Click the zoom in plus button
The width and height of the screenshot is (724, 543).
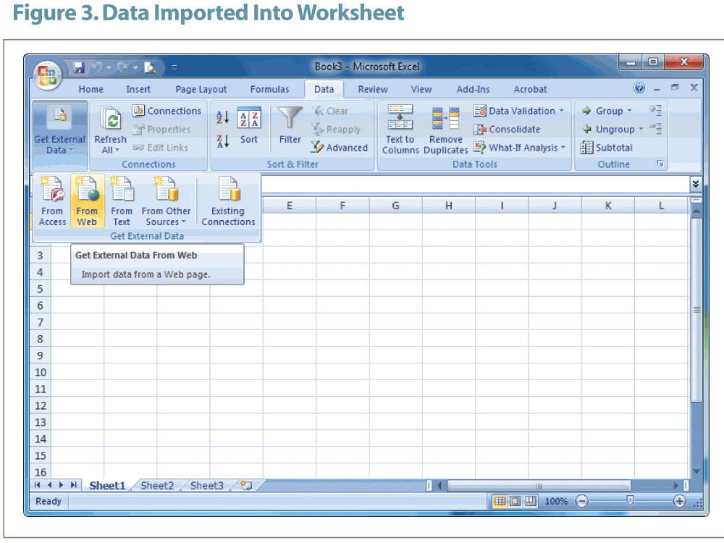(679, 501)
